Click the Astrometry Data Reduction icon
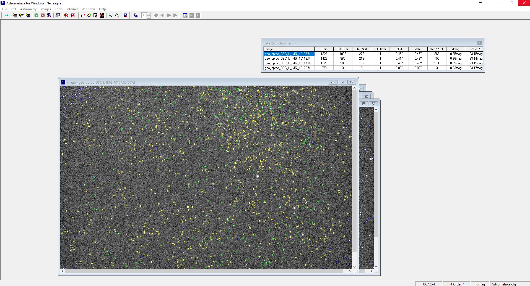Screen dimensions: 530x286 [x=36, y=15]
